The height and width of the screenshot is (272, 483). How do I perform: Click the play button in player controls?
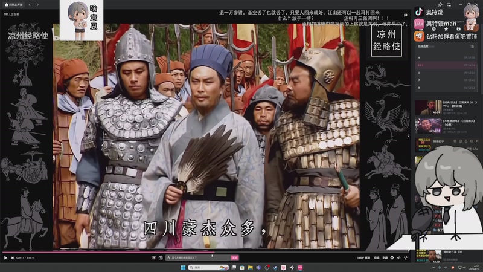[x=5, y=258]
